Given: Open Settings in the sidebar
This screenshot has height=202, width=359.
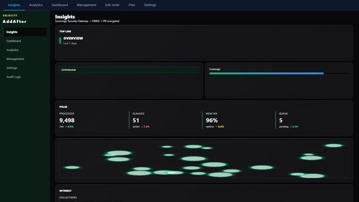Looking at the screenshot, I should click(x=25, y=68).
